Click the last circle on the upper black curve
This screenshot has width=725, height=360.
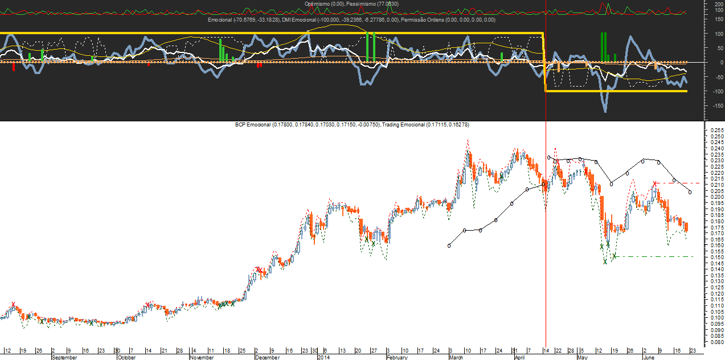[690, 192]
